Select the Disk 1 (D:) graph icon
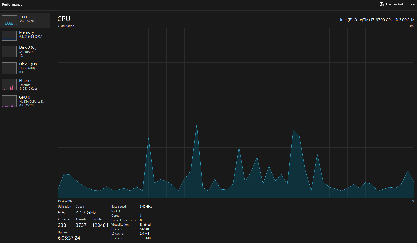Screen dimensions: 417x243 (9, 68)
